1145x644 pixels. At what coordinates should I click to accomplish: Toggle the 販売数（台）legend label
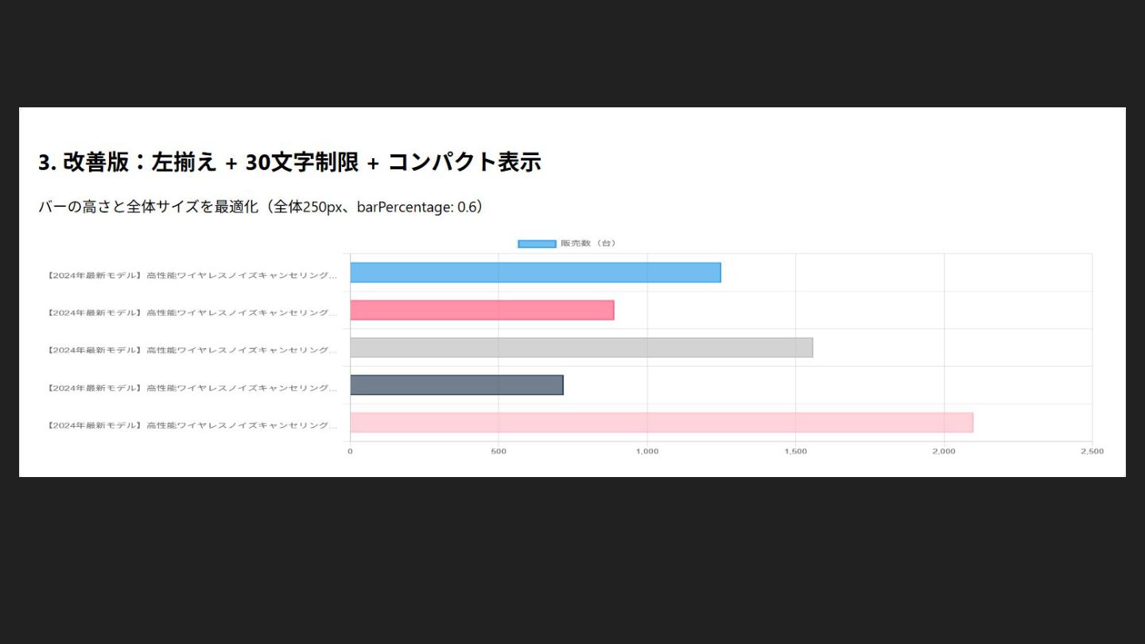pos(588,243)
